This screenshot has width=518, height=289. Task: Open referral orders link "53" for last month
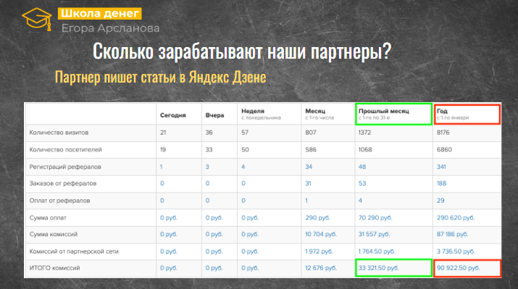[x=362, y=183]
